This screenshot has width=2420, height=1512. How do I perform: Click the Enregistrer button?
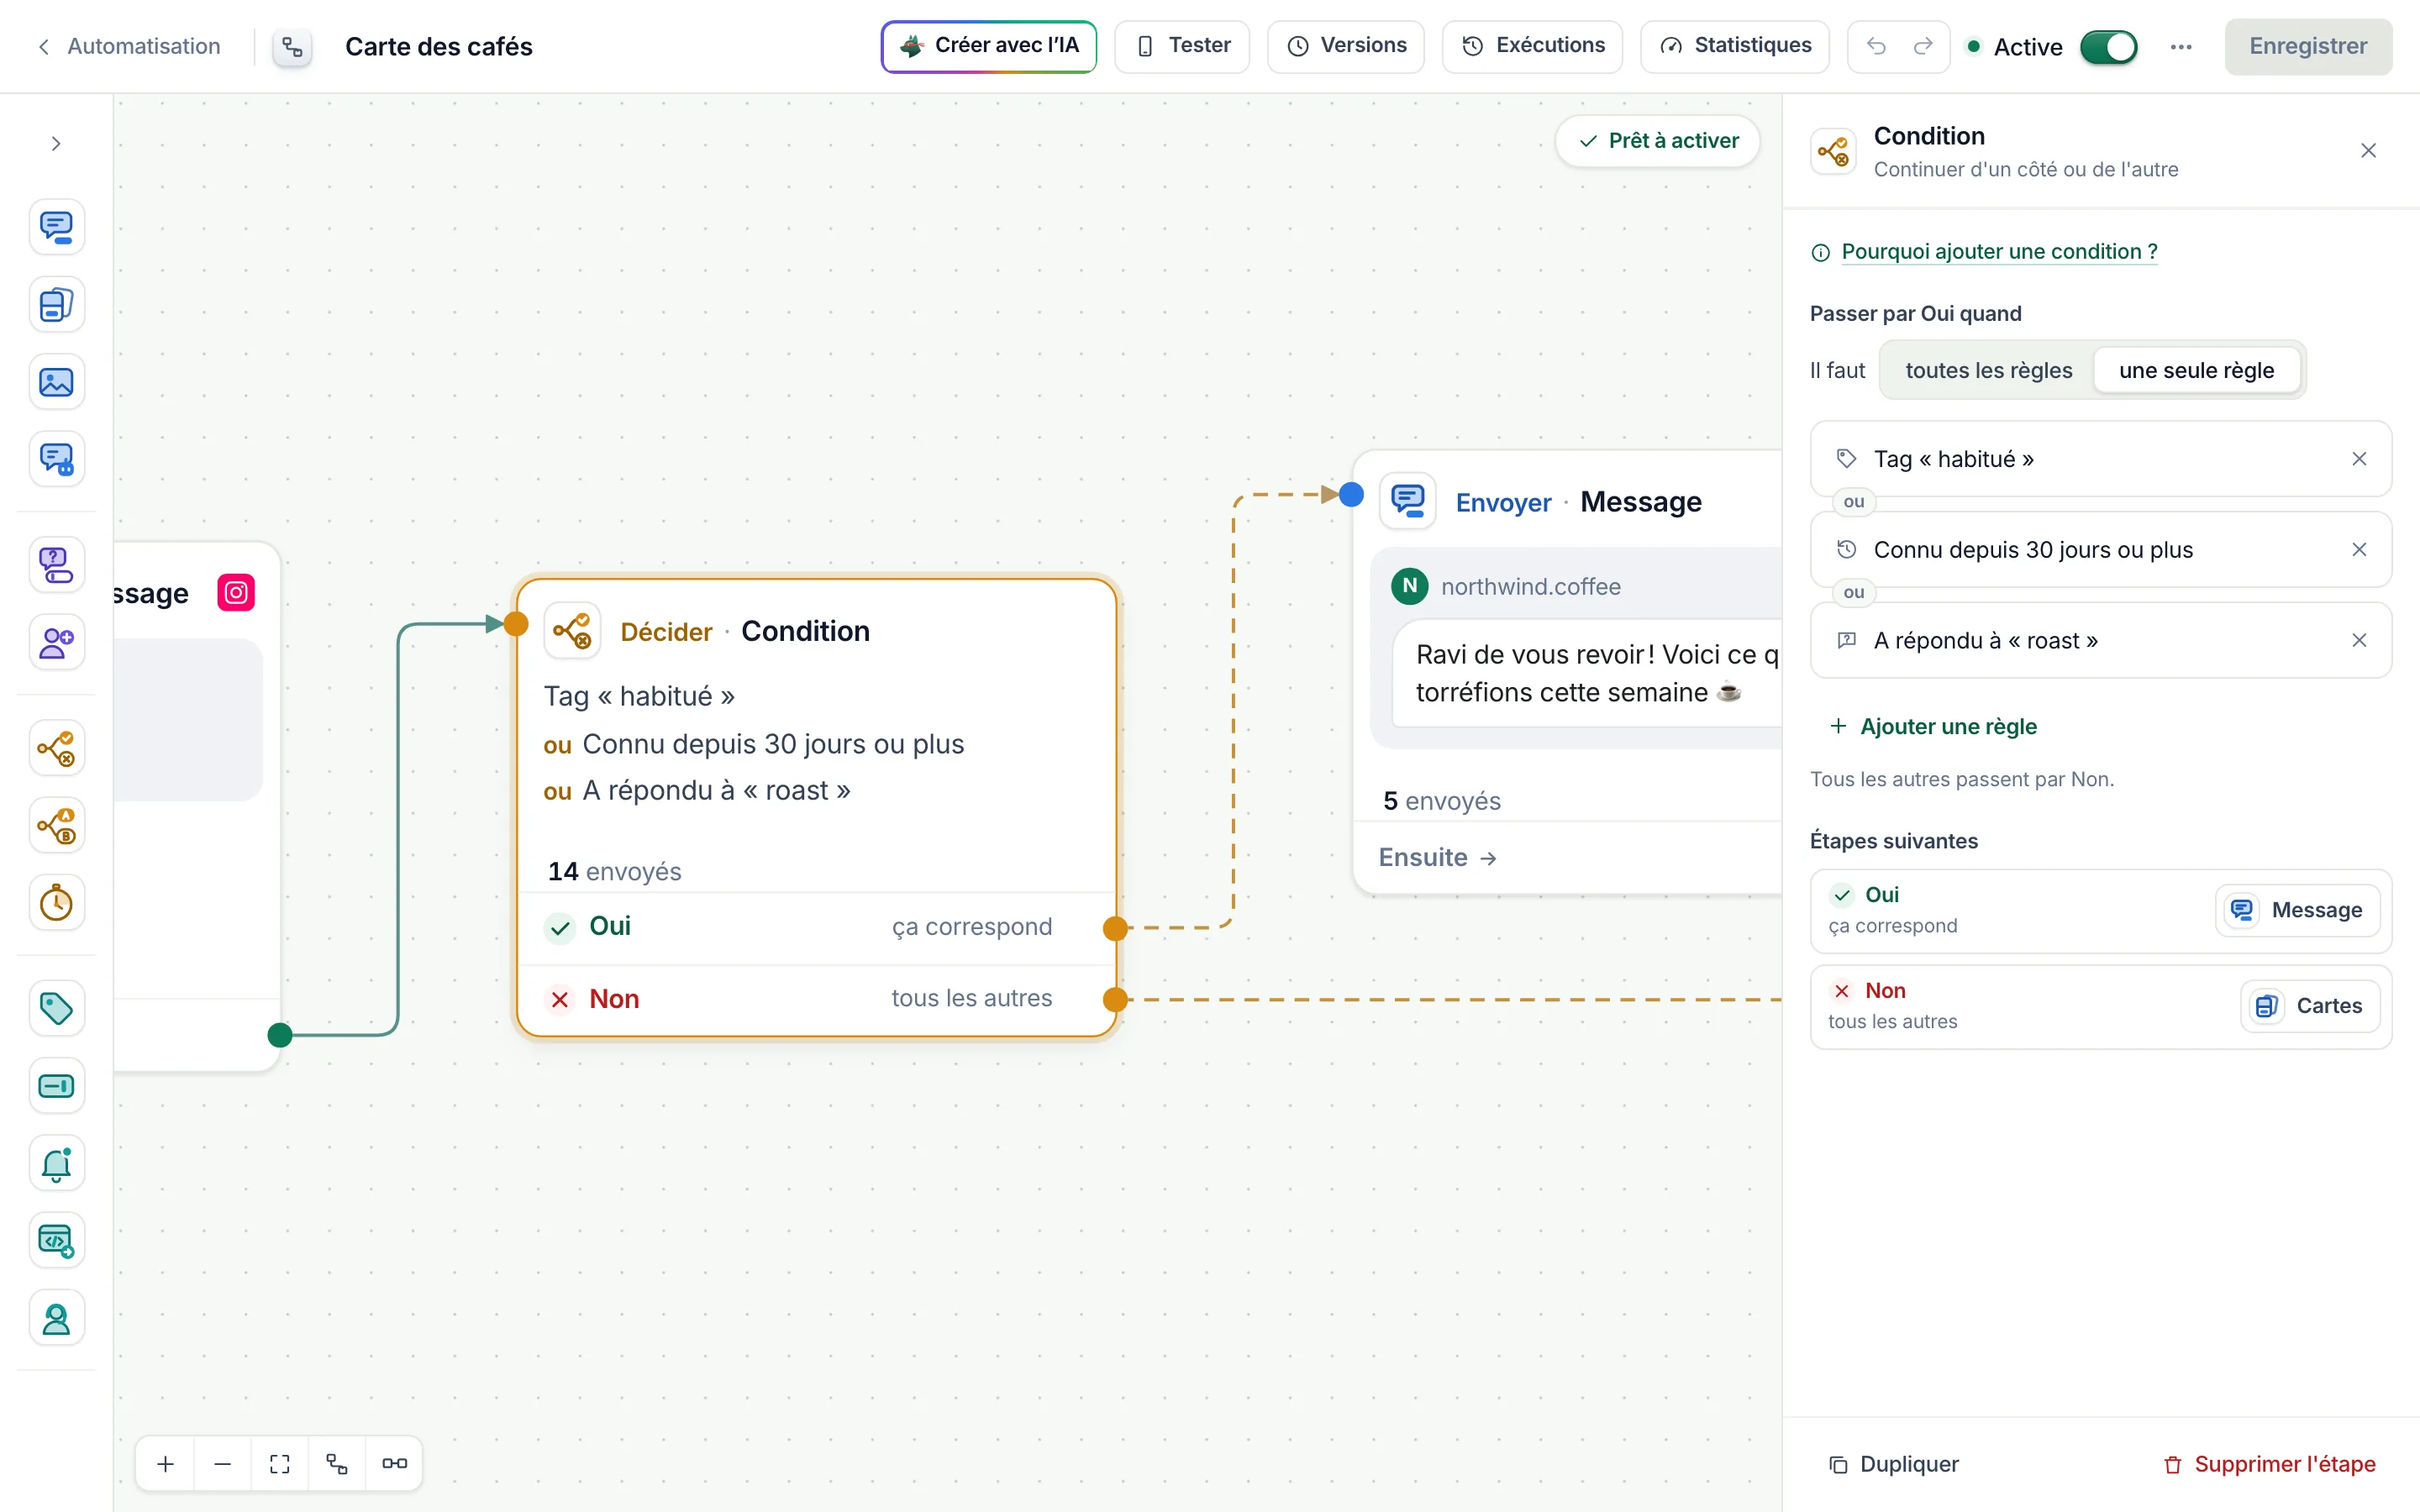pyautogui.click(x=2307, y=46)
